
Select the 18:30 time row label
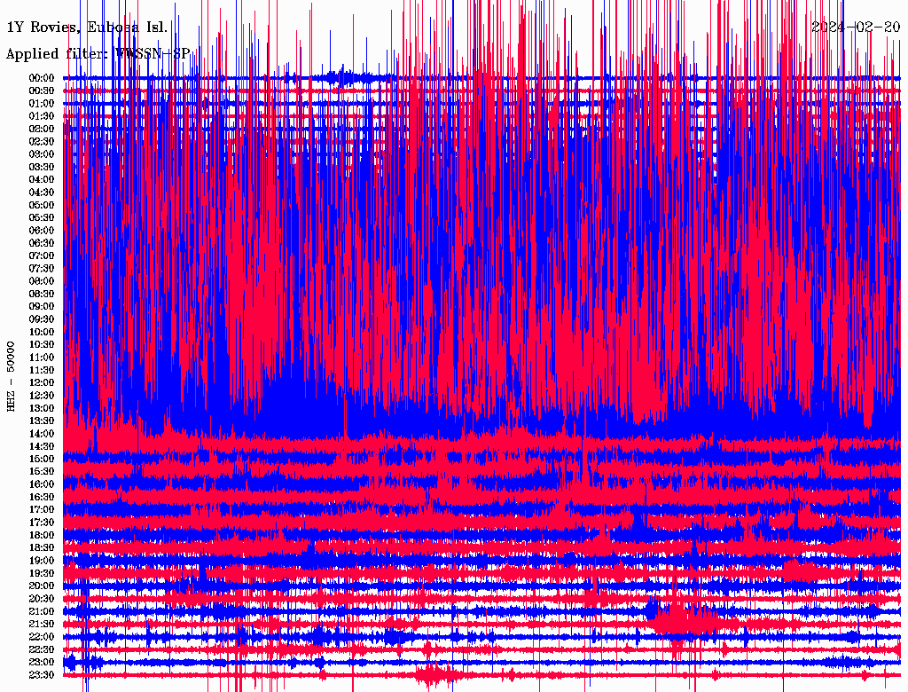point(42,547)
